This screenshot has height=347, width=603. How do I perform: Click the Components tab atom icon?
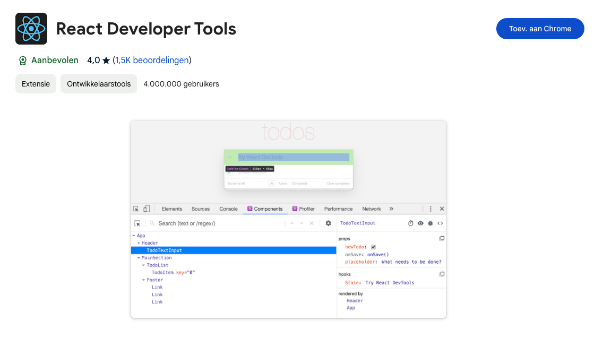point(249,209)
